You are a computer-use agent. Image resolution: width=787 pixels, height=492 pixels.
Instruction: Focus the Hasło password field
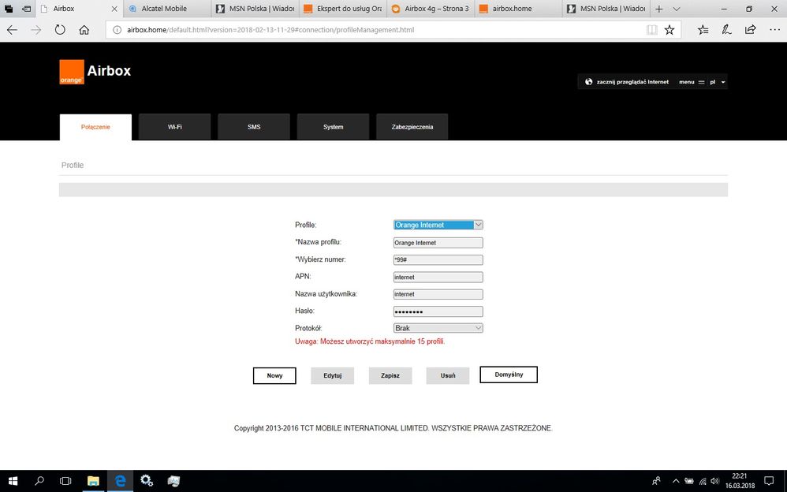coord(438,311)
